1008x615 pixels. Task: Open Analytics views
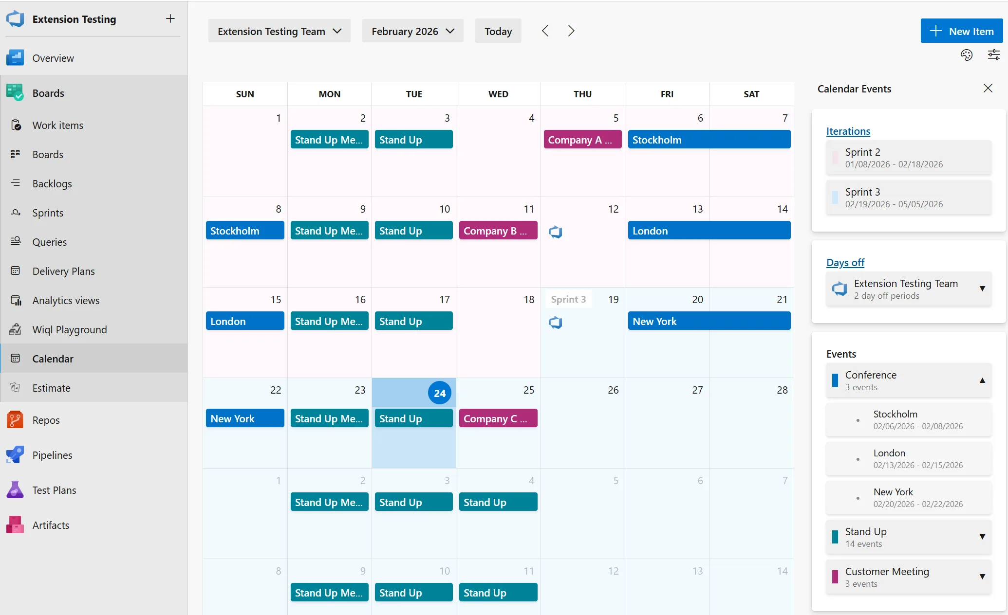coord(66,300)
